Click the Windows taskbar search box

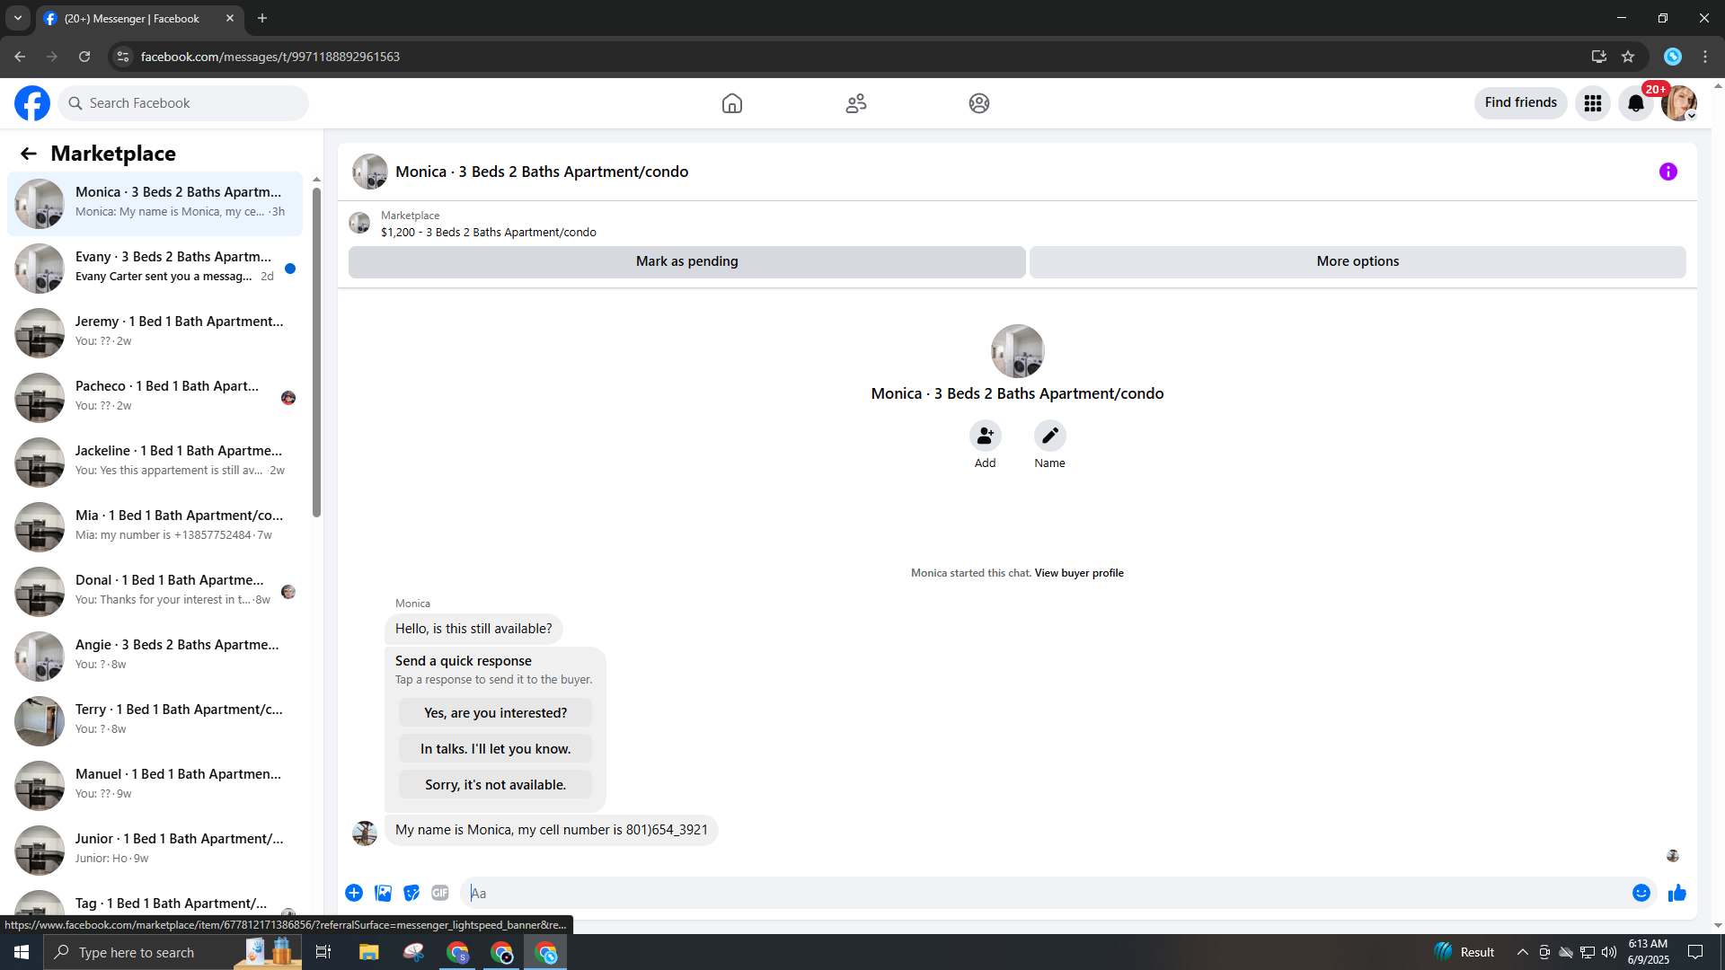point(171,952)
